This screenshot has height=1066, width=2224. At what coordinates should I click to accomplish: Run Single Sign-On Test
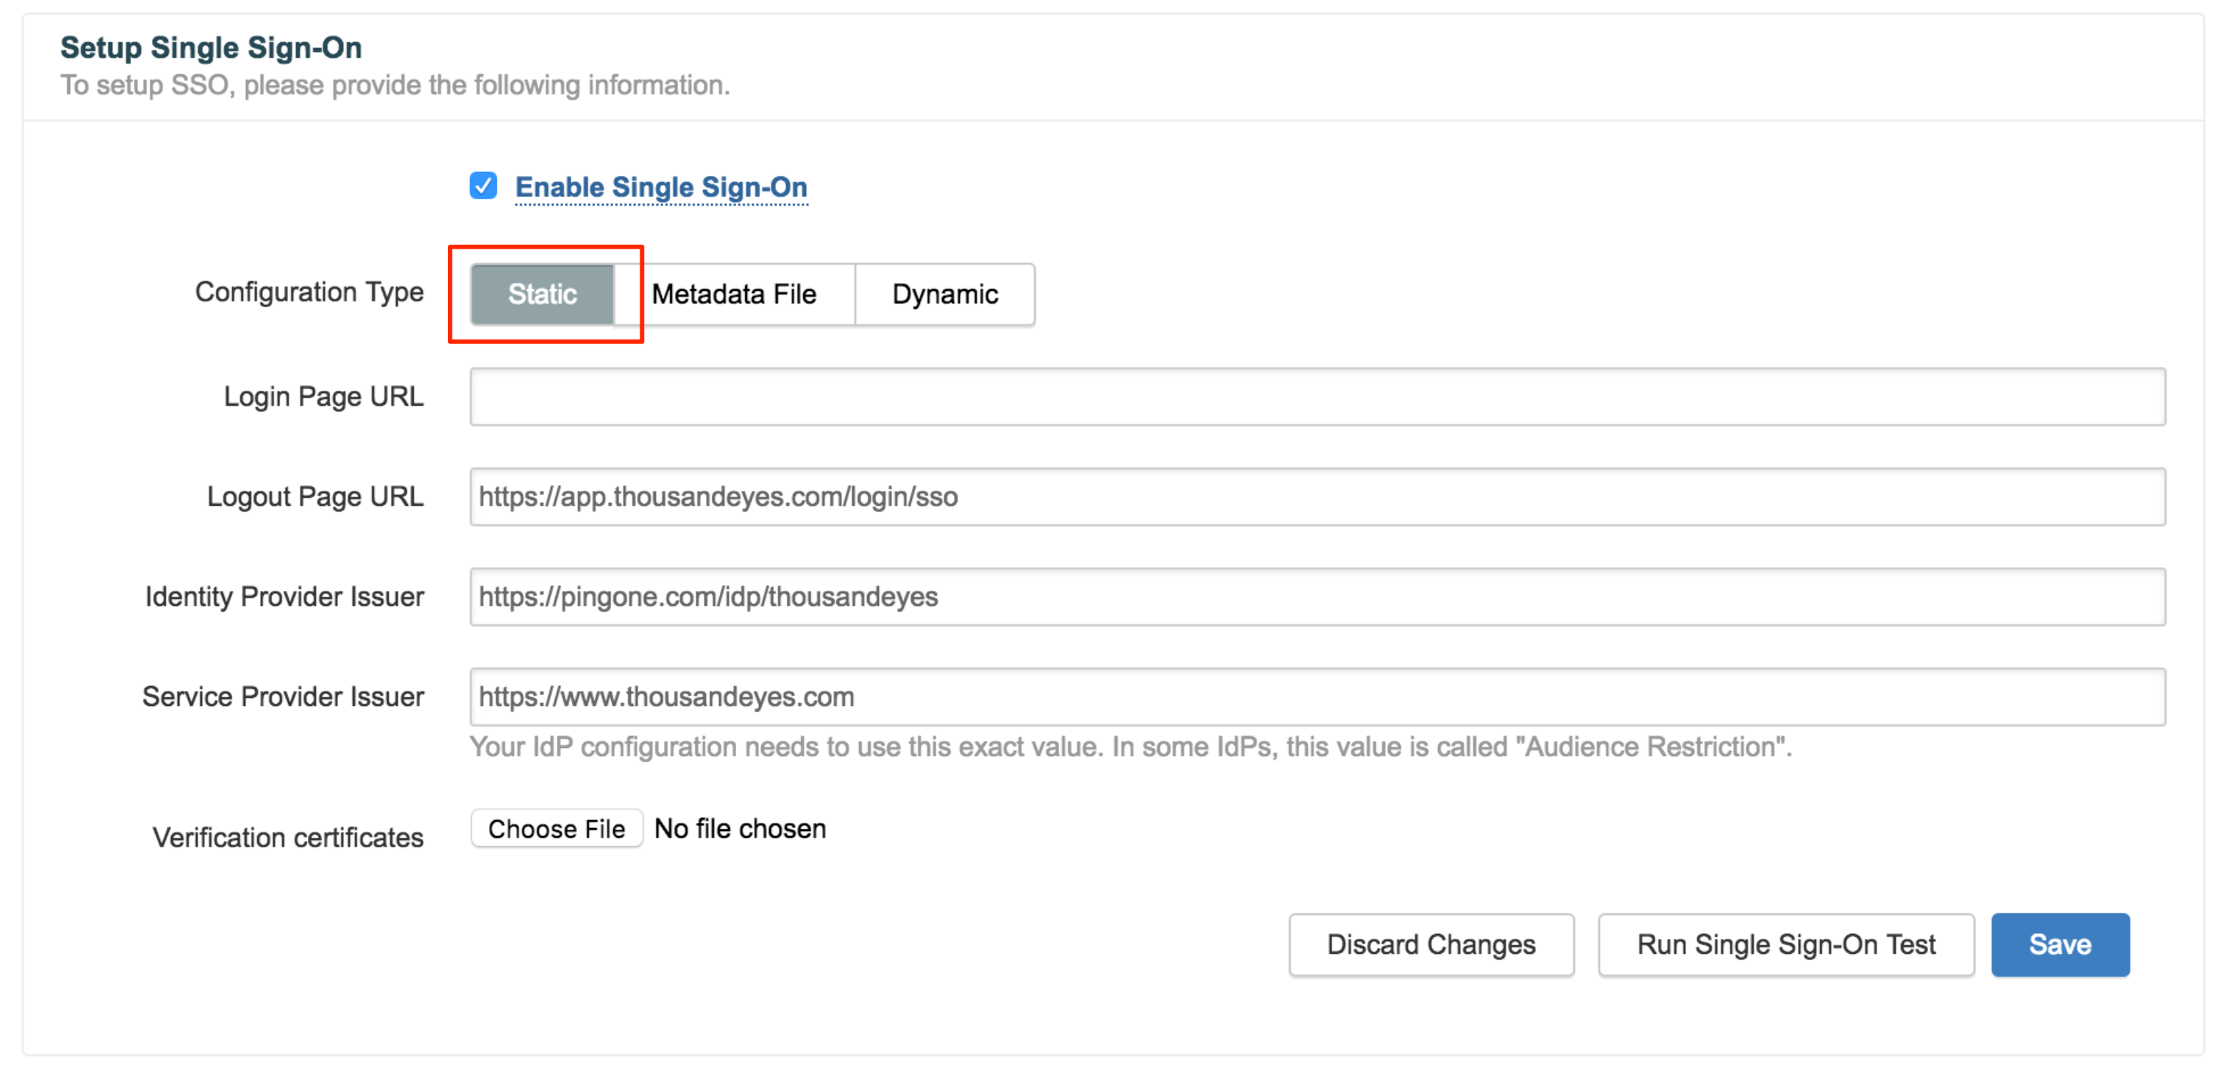[x=1787, y=945]
